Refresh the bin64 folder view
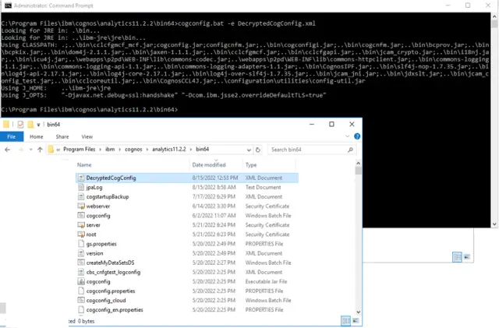The image size is (499, 328). (x=258, y=150)
